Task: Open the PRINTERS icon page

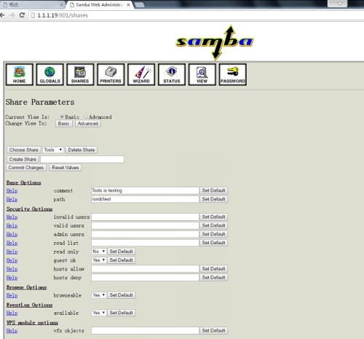Action: click(x=111, y=74)
